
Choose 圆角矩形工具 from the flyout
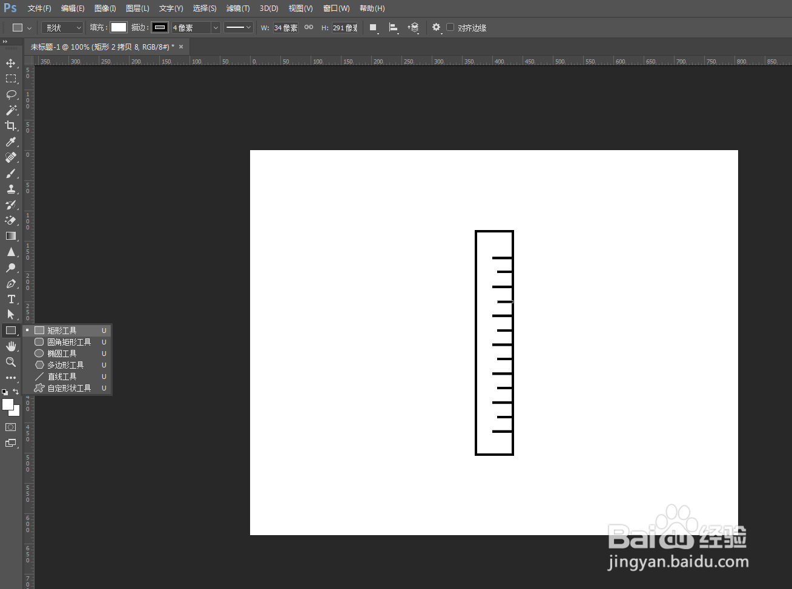[67, 342]
